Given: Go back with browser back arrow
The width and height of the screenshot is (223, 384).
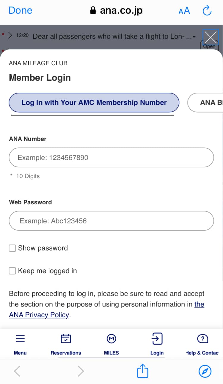Looking at the screenshot, I should coord(17,371).
